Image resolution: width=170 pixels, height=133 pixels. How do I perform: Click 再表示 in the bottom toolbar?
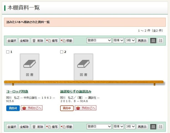[x=142, y=127]
